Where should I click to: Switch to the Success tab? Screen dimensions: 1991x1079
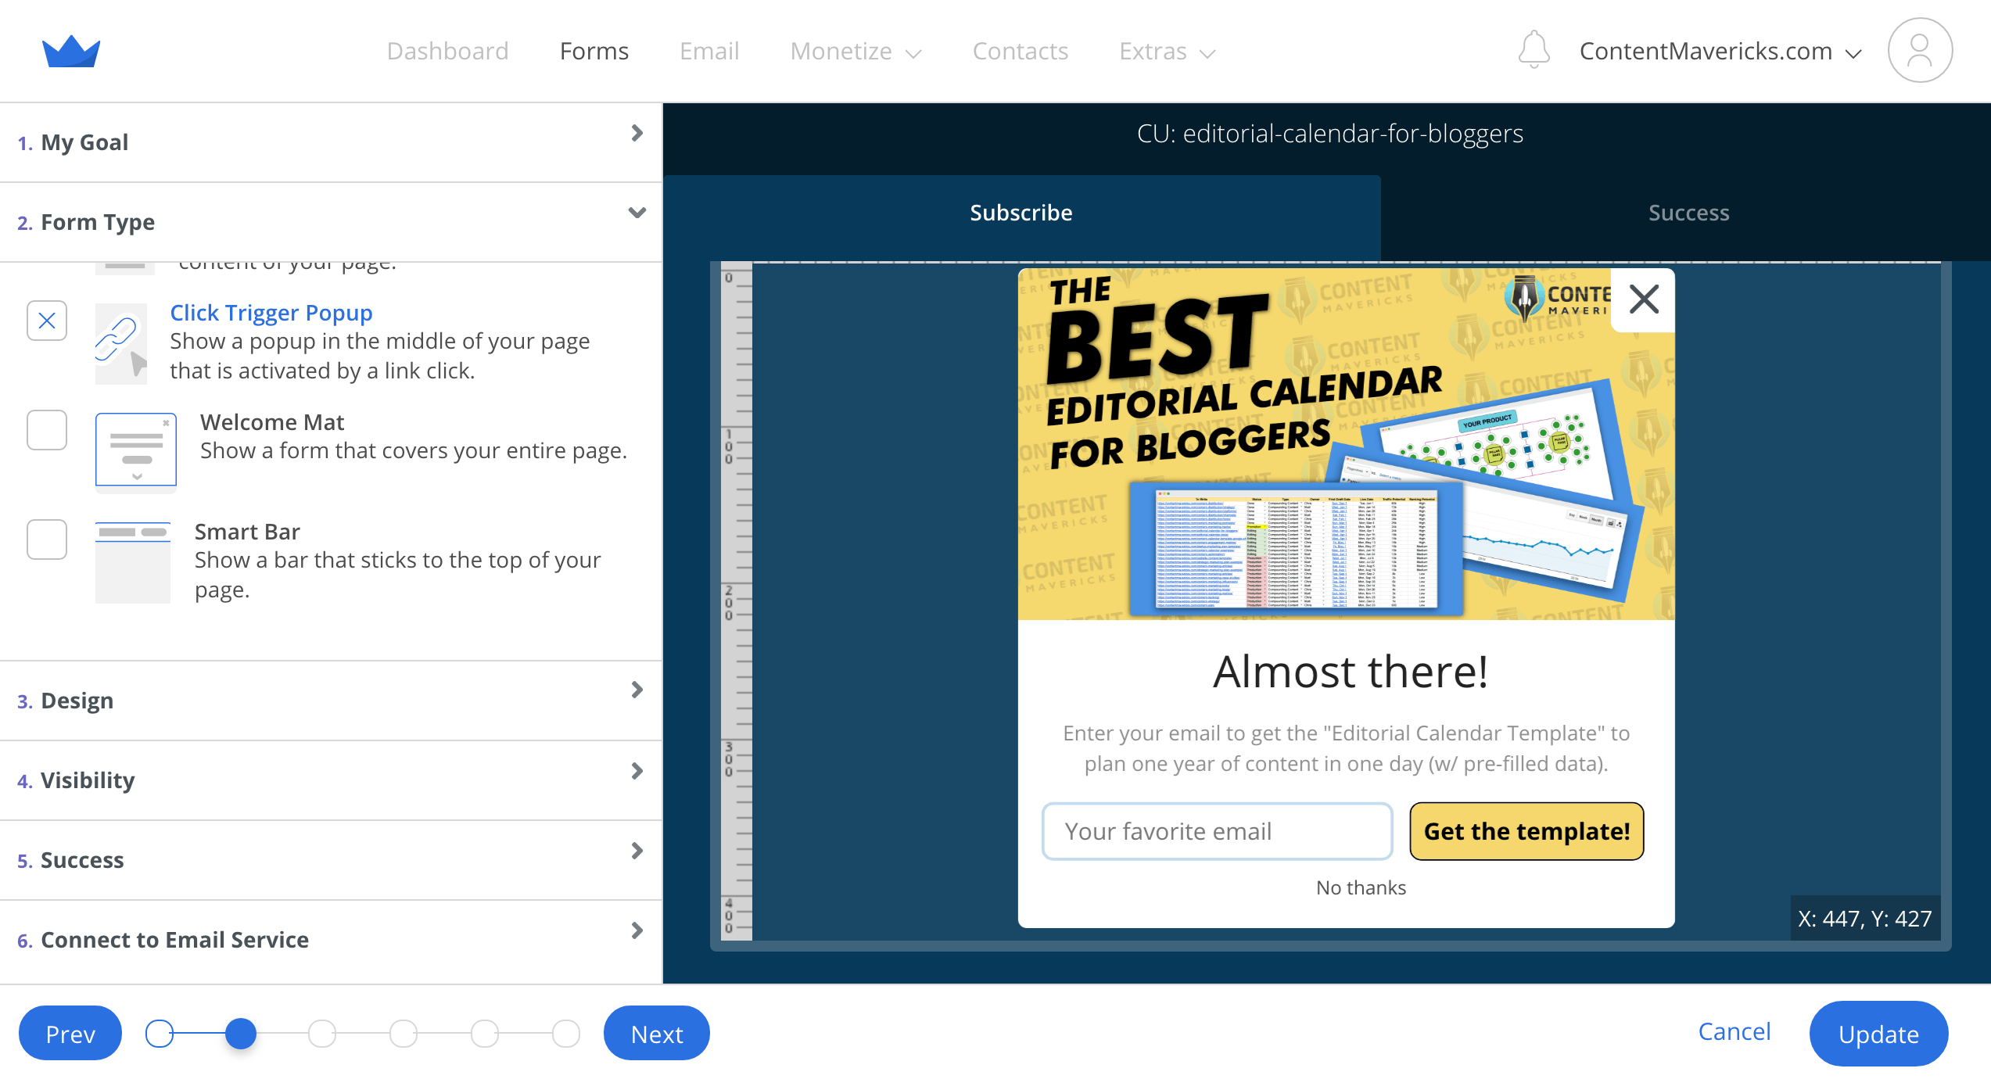coord(1687,213)
